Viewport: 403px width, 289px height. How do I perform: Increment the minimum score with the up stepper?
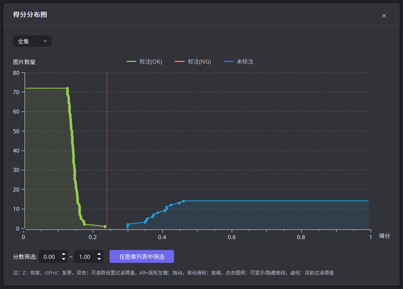pos(63,254)
